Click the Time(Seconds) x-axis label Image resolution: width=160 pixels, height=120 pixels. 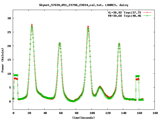point(83,118)
